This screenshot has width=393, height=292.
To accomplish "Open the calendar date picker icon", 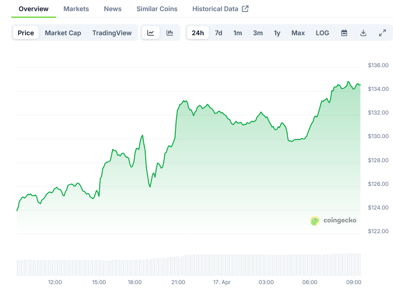I will click(344, 33).
